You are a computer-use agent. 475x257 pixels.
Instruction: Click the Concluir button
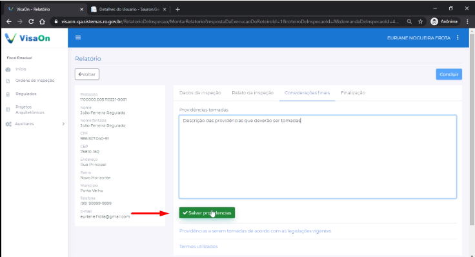tap(449, 74)
